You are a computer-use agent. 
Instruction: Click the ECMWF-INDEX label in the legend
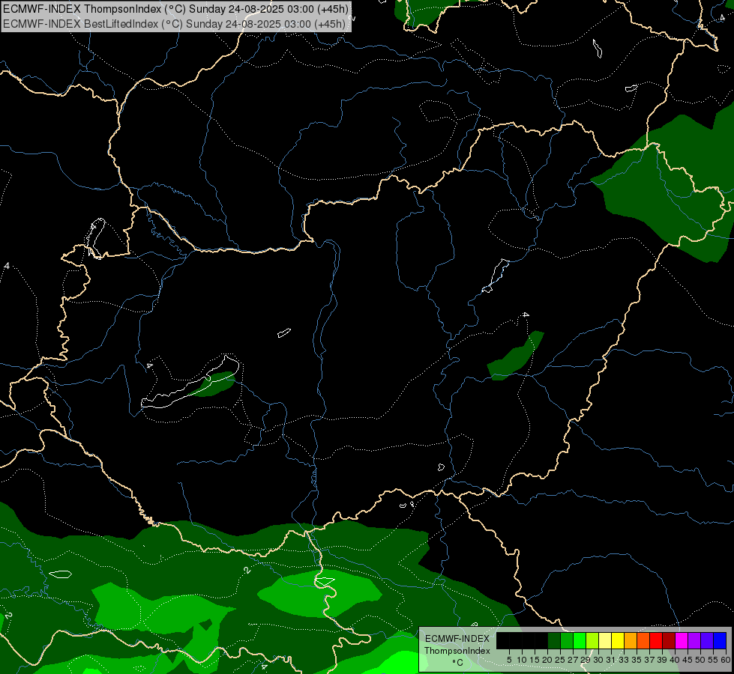pyautogui.click(x=457, y=639)
